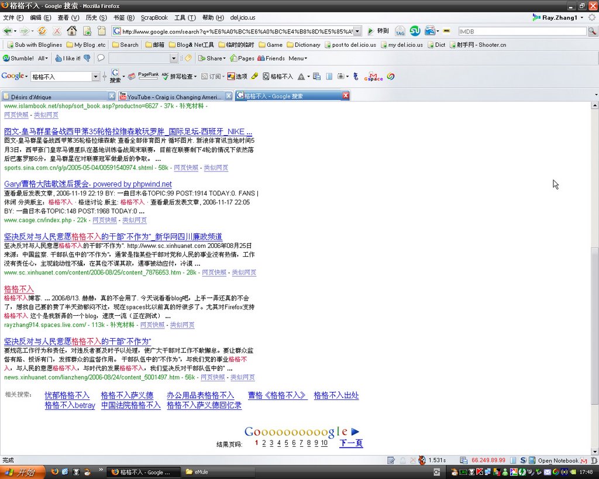Open the ScrapBook menu

[x=154, y=18]
